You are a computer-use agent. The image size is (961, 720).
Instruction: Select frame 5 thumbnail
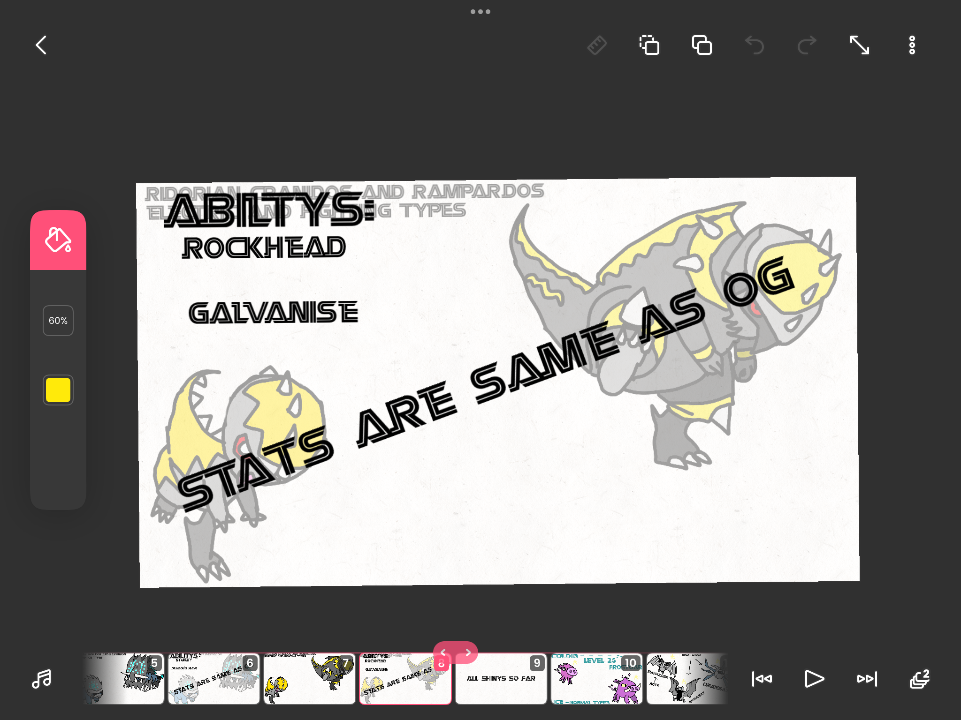point(123,679)
